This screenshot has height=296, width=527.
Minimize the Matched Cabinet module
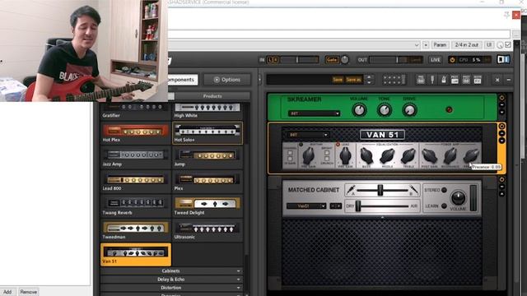click(x=501, y=187)
